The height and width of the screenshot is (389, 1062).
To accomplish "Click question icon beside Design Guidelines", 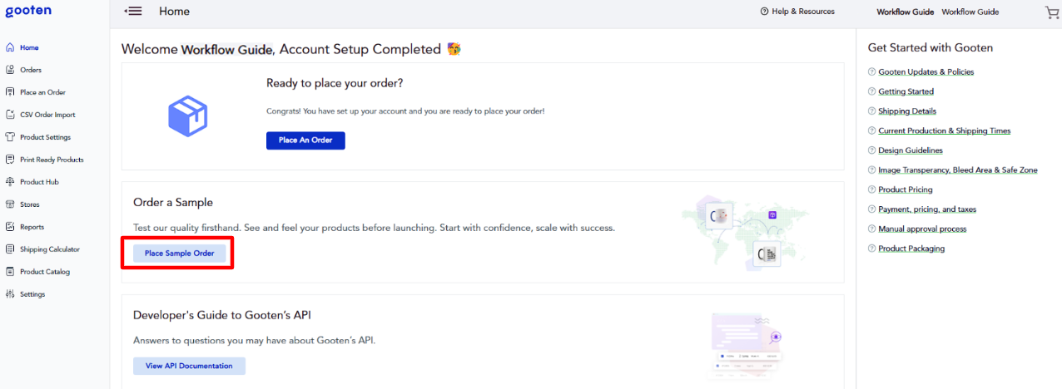I will click(871, 150).
